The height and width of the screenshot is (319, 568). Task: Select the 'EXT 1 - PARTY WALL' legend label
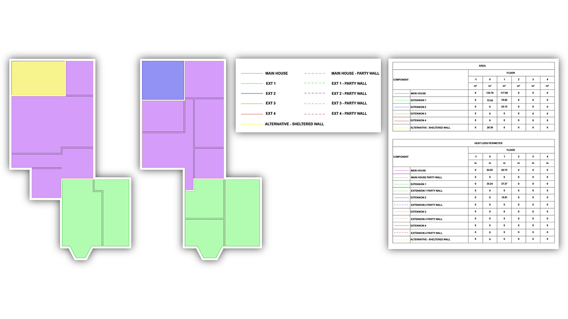349,83
